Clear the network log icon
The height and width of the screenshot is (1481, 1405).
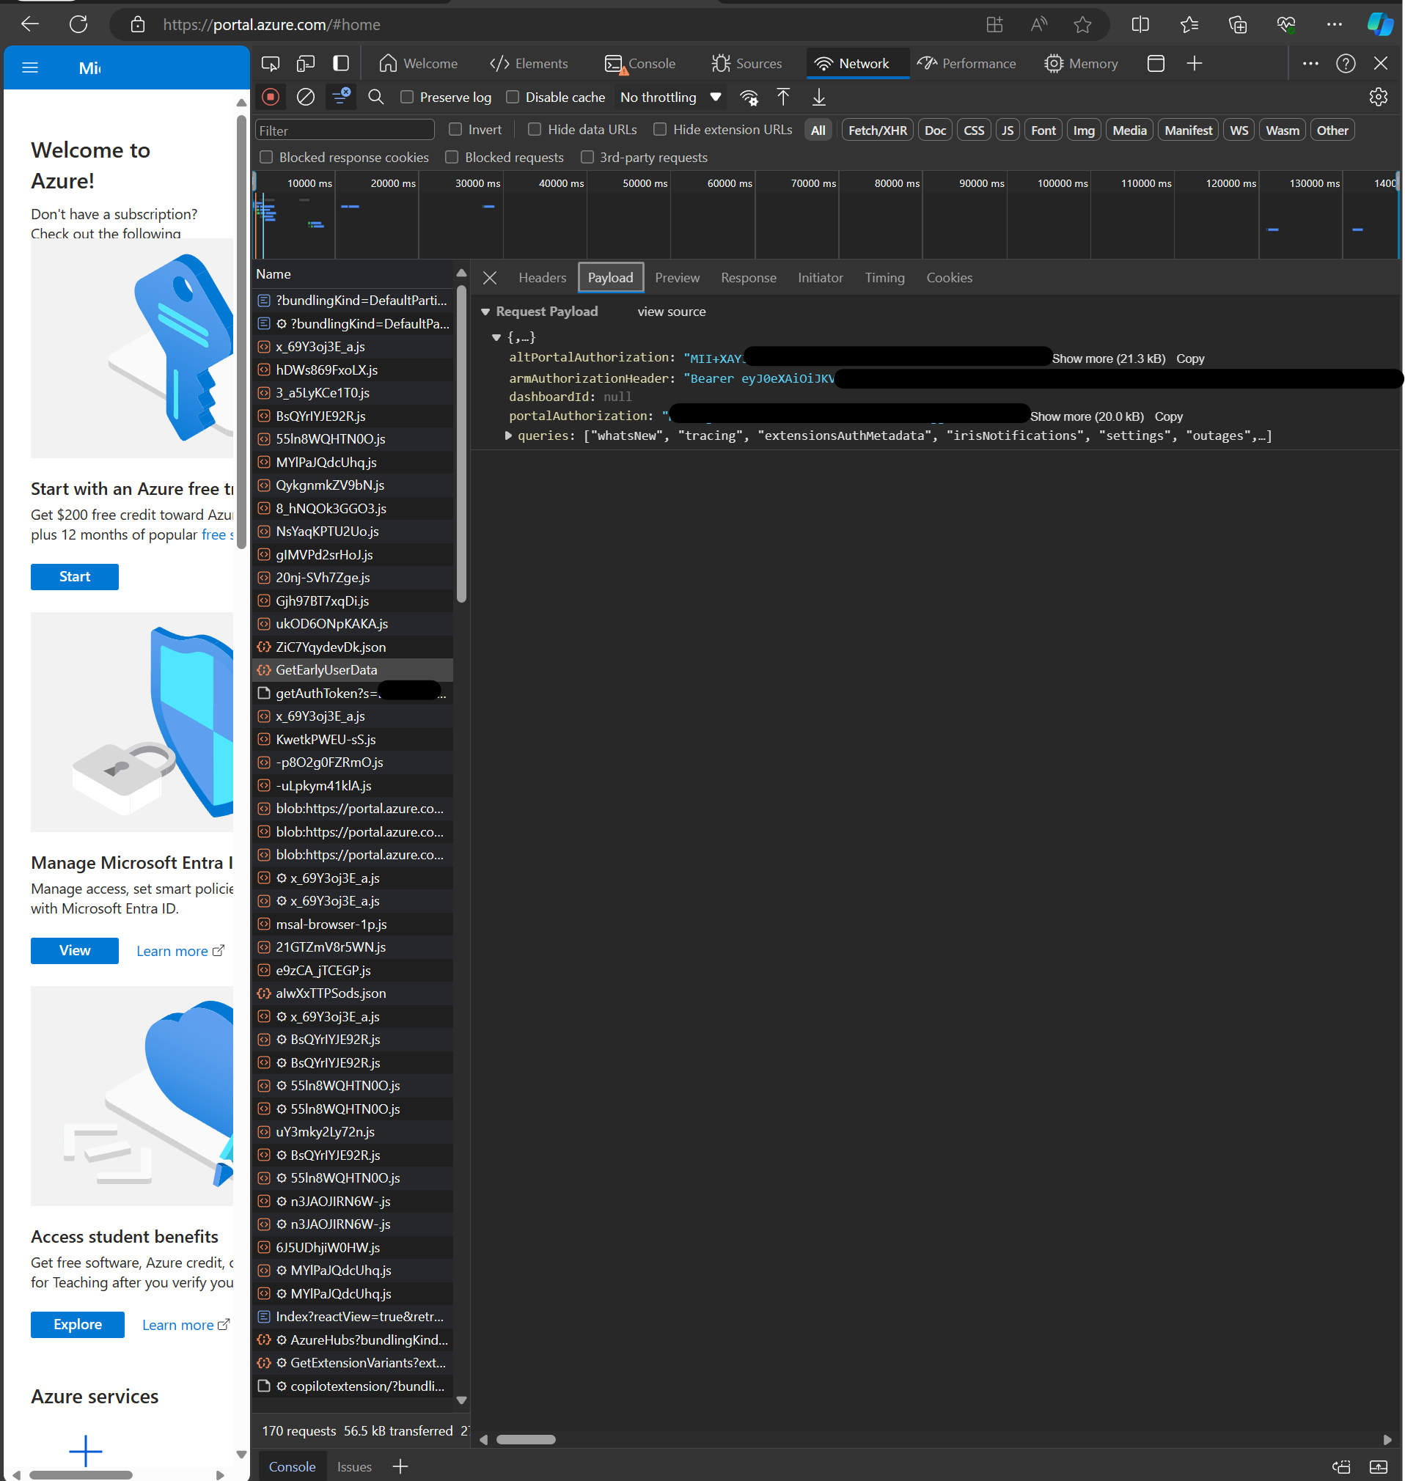tap(306, 97)
